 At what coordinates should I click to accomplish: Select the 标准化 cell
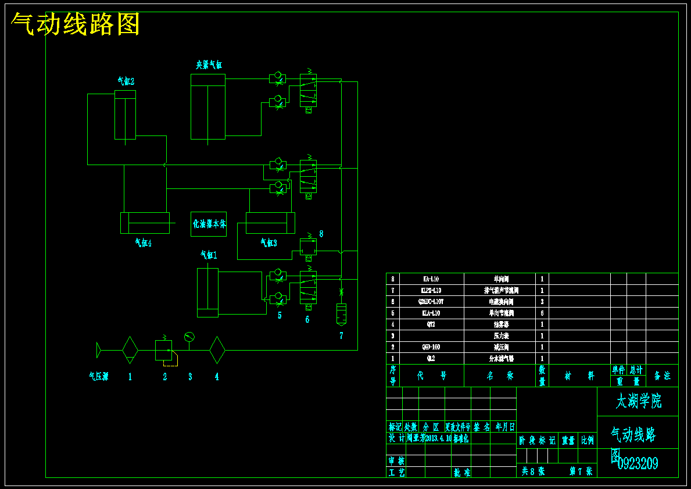pyautogui.click(x=460, y=438)
